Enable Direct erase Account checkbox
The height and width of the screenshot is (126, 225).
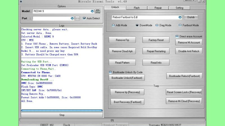[177, 36]
